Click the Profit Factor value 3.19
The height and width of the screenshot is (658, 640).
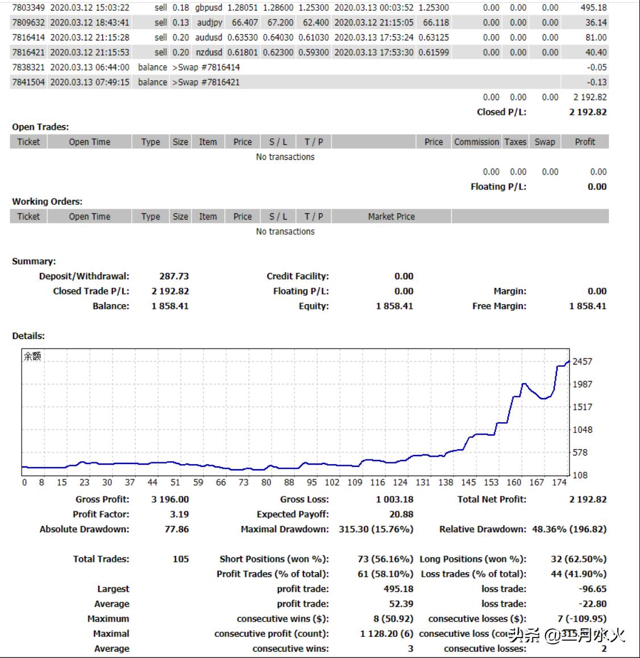click(180, 514)
